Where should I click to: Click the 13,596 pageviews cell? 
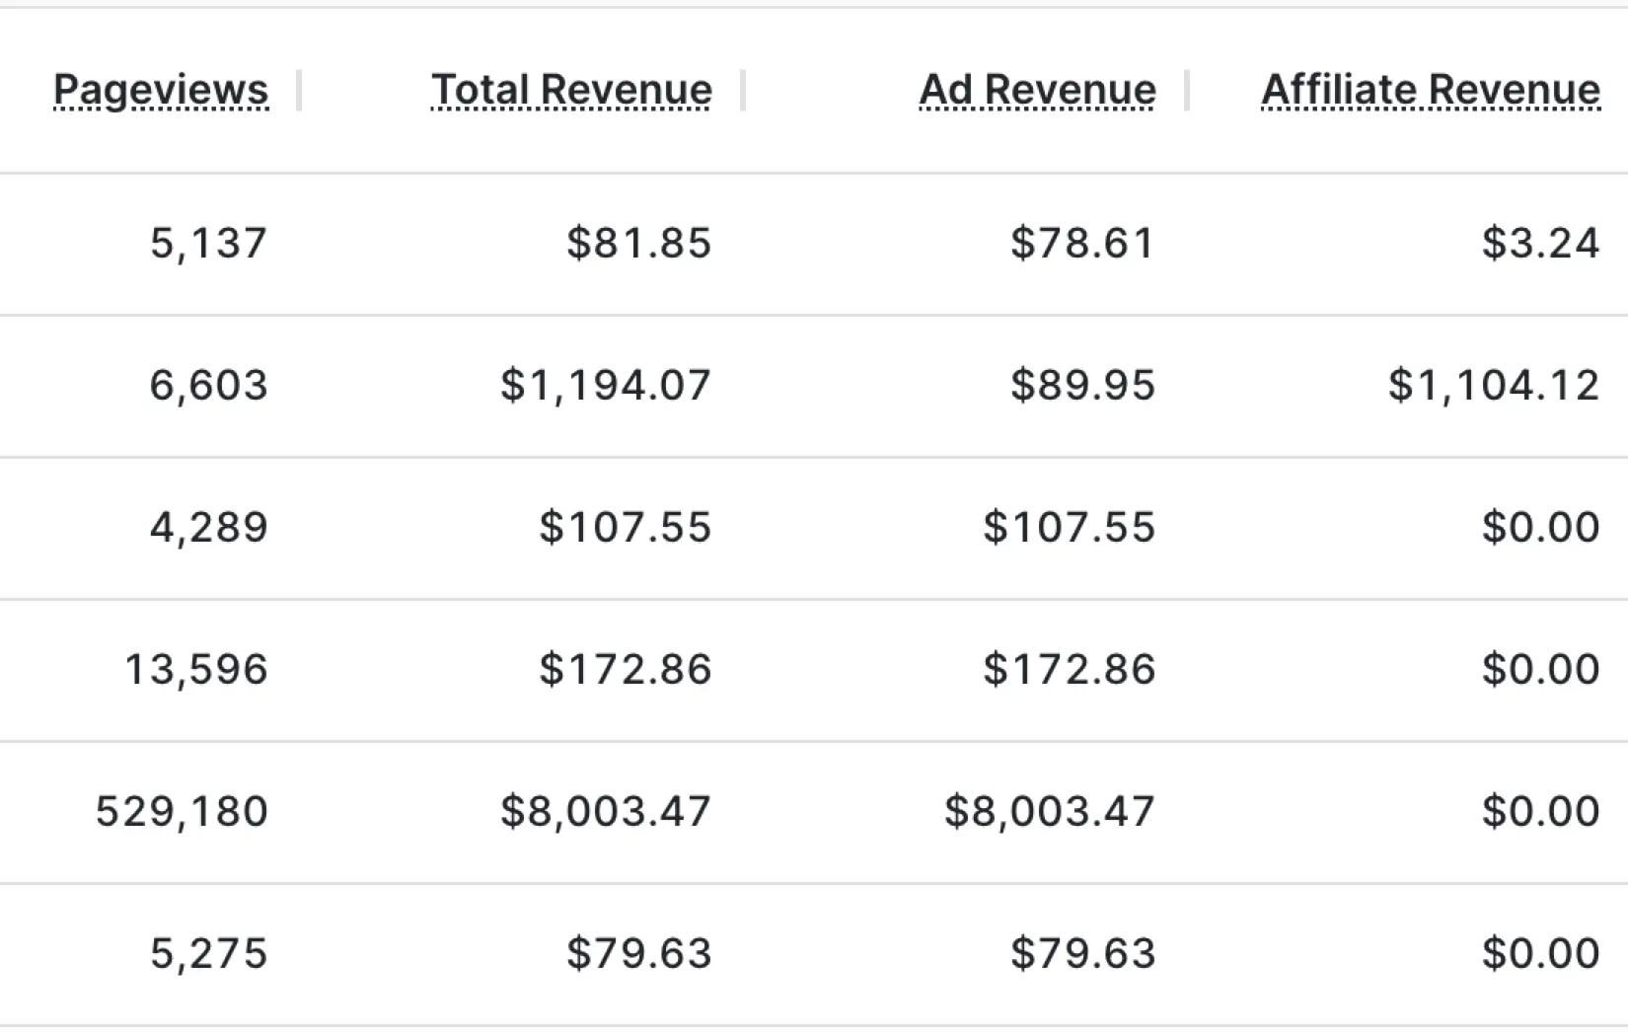(196, 670)
